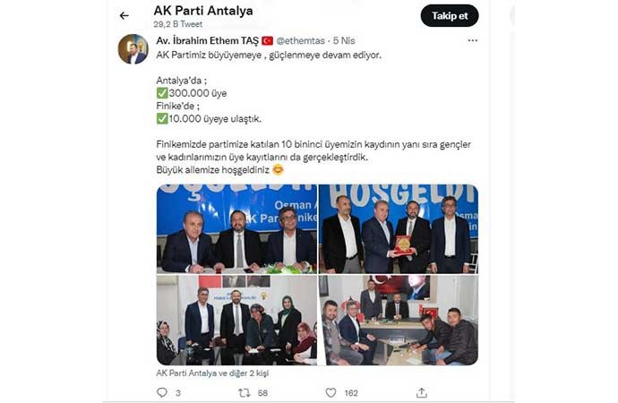Open bottom-left photo with women members

click(x=236, y=321)
